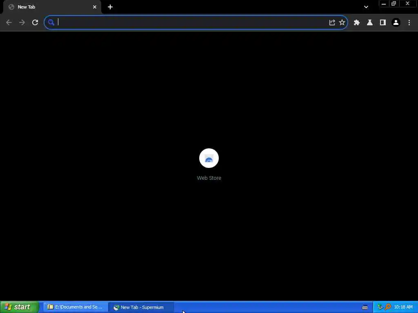The width and height of the screenshot is (418, 313).
Task: Open the Extensions puzzle menu
Action: (x=357, y=23)
